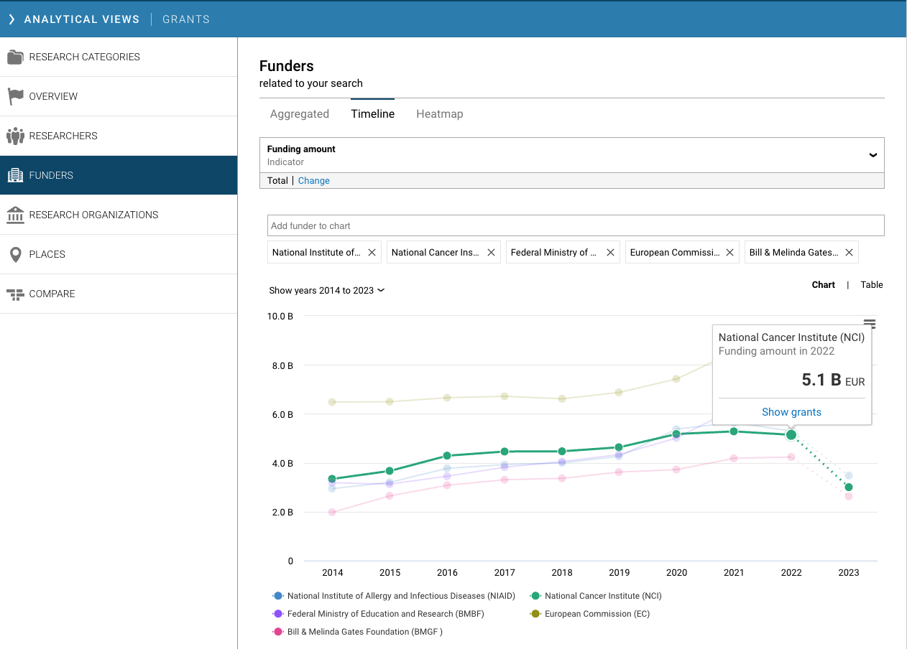This screenshot has height=649, width=907.
Task: Remove Bill & Melinda Gates funder chip
Action: (x=849, y=253)
